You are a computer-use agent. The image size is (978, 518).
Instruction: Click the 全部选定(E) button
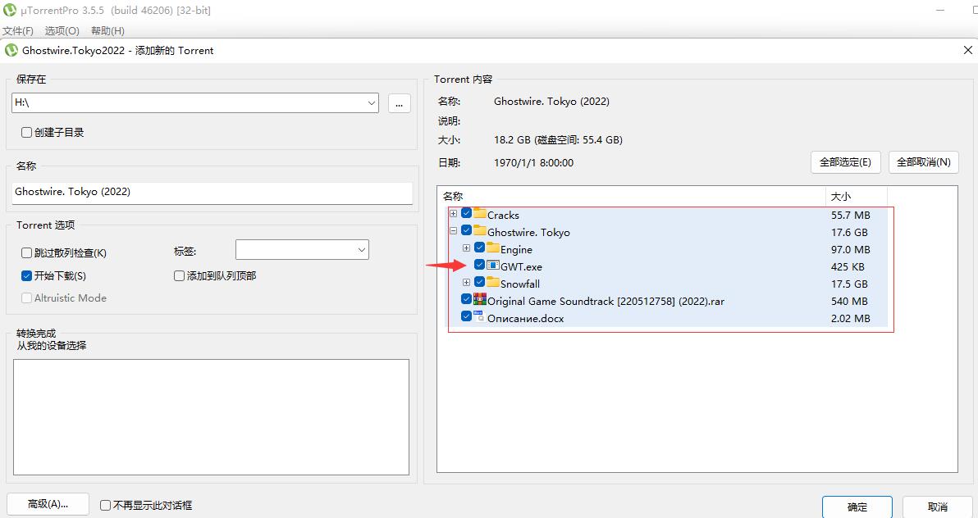(845, 162)
